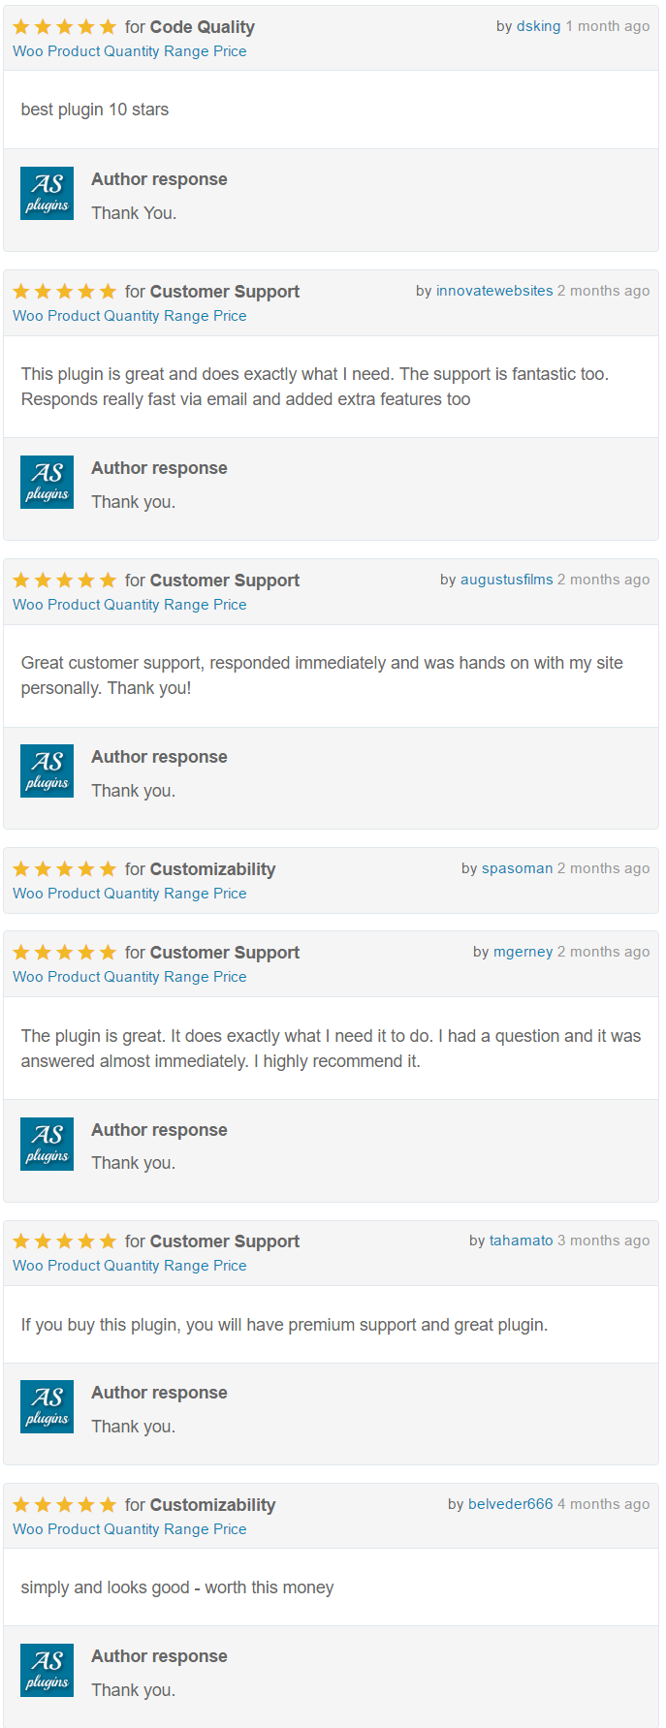Open innovatewebsites' user profile

click(x=494, y=291)
